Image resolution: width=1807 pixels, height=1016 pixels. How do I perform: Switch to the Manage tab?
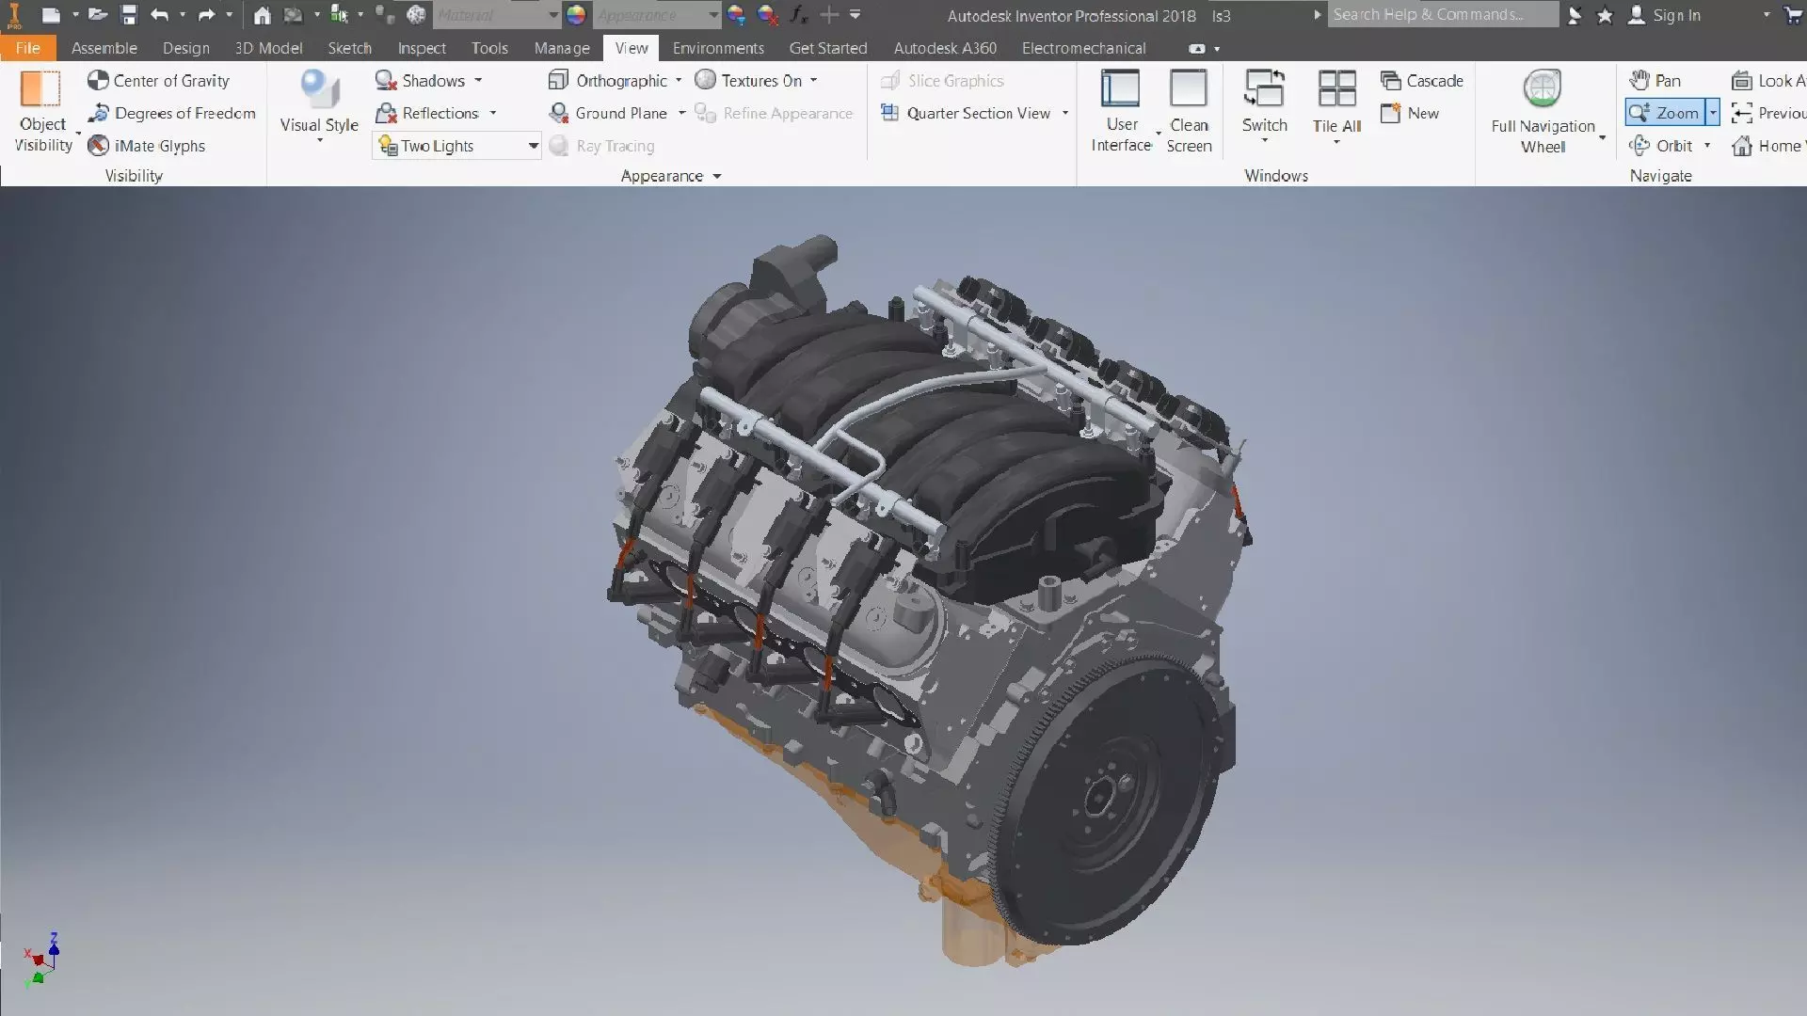coord(562,48)
